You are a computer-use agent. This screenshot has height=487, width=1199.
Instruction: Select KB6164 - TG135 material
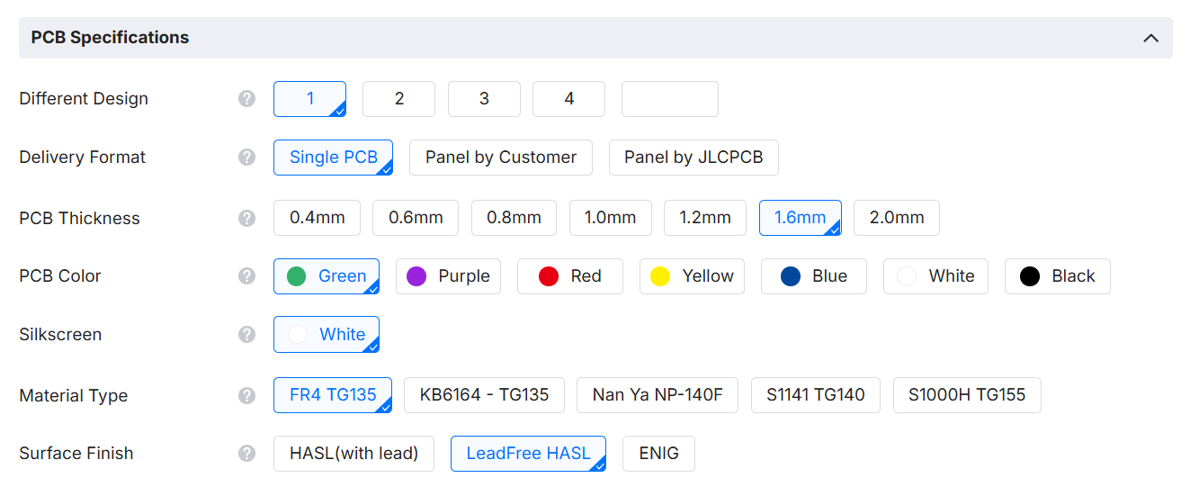click(x=484, y=395)
